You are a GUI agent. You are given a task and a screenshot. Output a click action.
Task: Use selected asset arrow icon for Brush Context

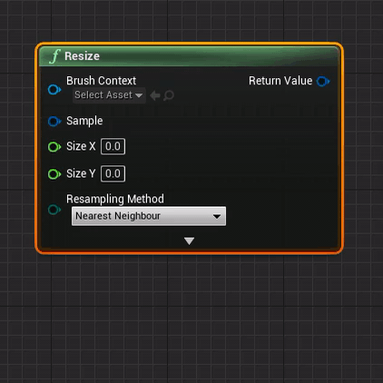click(155, 95)
